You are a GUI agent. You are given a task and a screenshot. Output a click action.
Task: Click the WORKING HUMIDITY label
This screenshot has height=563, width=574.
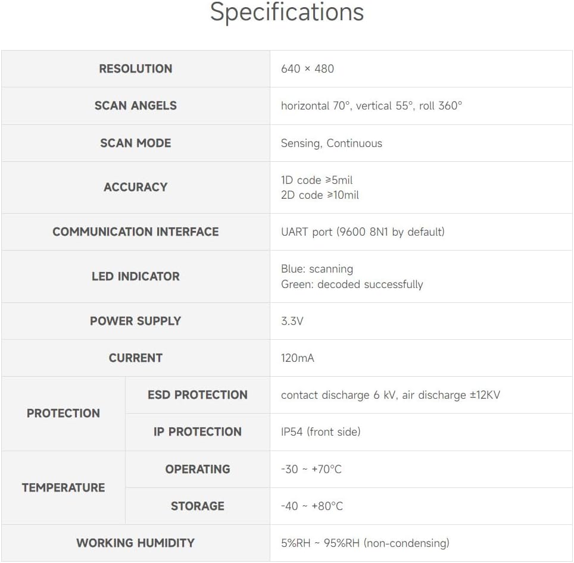[136, 543]
